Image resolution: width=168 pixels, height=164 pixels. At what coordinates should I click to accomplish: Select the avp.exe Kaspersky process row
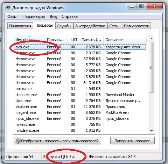[80, 47]
